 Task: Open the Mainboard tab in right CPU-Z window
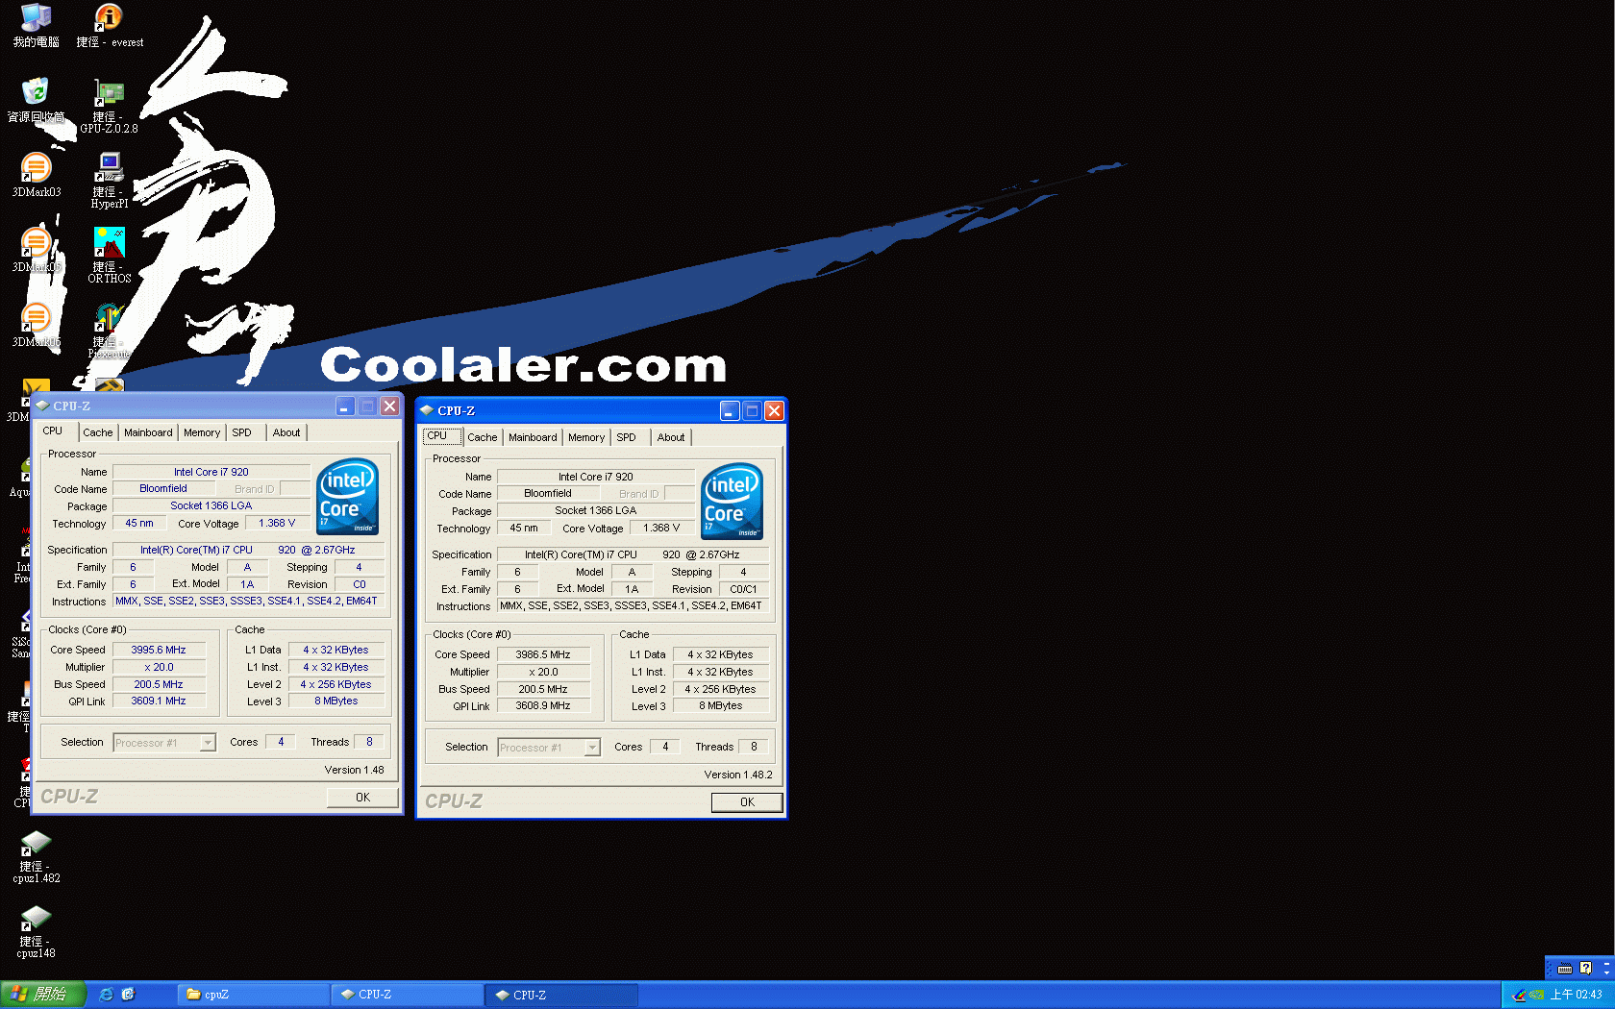[x=533, y=437]
